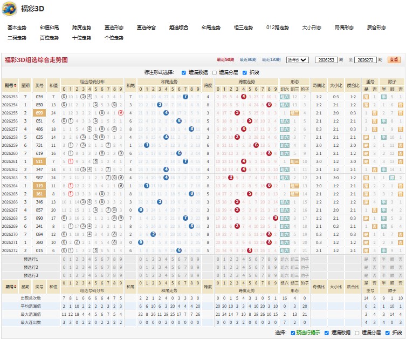Click the 福彩3D colorful ball logo
This screenshot has width=406, height=339.
(x=9, y=9)
